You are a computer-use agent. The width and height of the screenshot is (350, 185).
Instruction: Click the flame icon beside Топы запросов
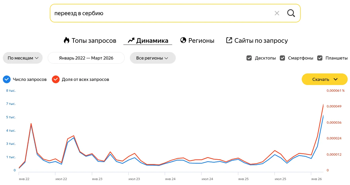point(67,40)
